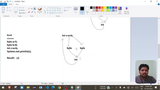The width and height of the screenshot is (160, 90).
Task: Expand the Shapes gallery more arrow
Action: point(62,13)
